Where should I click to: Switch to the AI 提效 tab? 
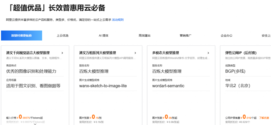[x=103, y=36]
